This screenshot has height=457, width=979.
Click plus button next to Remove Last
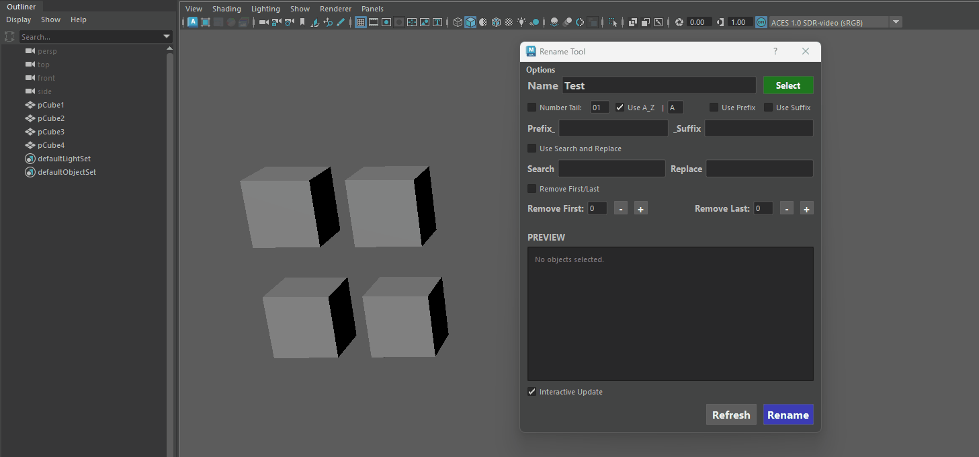pyautogui.click(x=807, y=209)
